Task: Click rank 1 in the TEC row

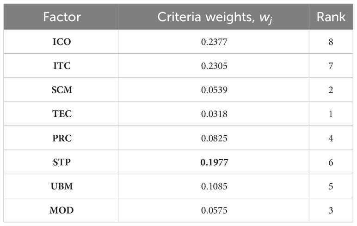Action: tap(331, 113)
